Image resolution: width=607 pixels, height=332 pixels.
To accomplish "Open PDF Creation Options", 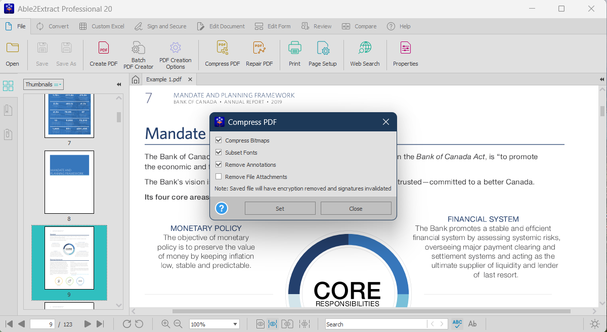I will tap(175, 53).
